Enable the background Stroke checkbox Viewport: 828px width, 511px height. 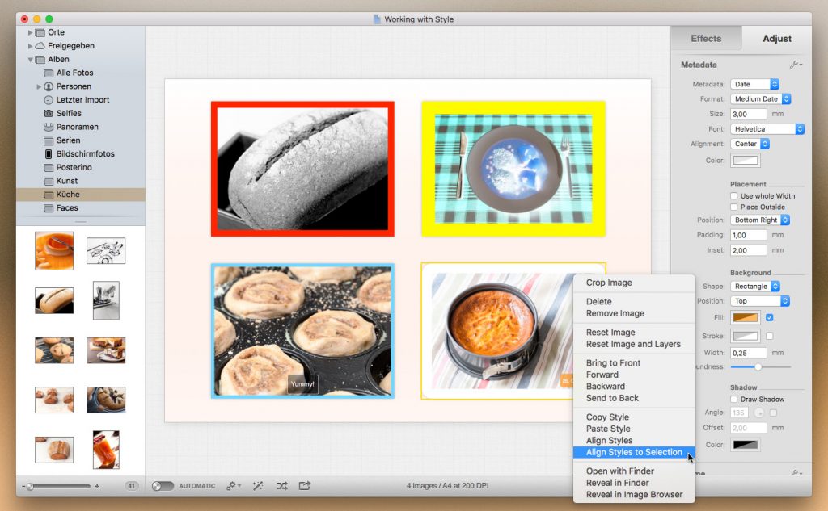point(770,336)
